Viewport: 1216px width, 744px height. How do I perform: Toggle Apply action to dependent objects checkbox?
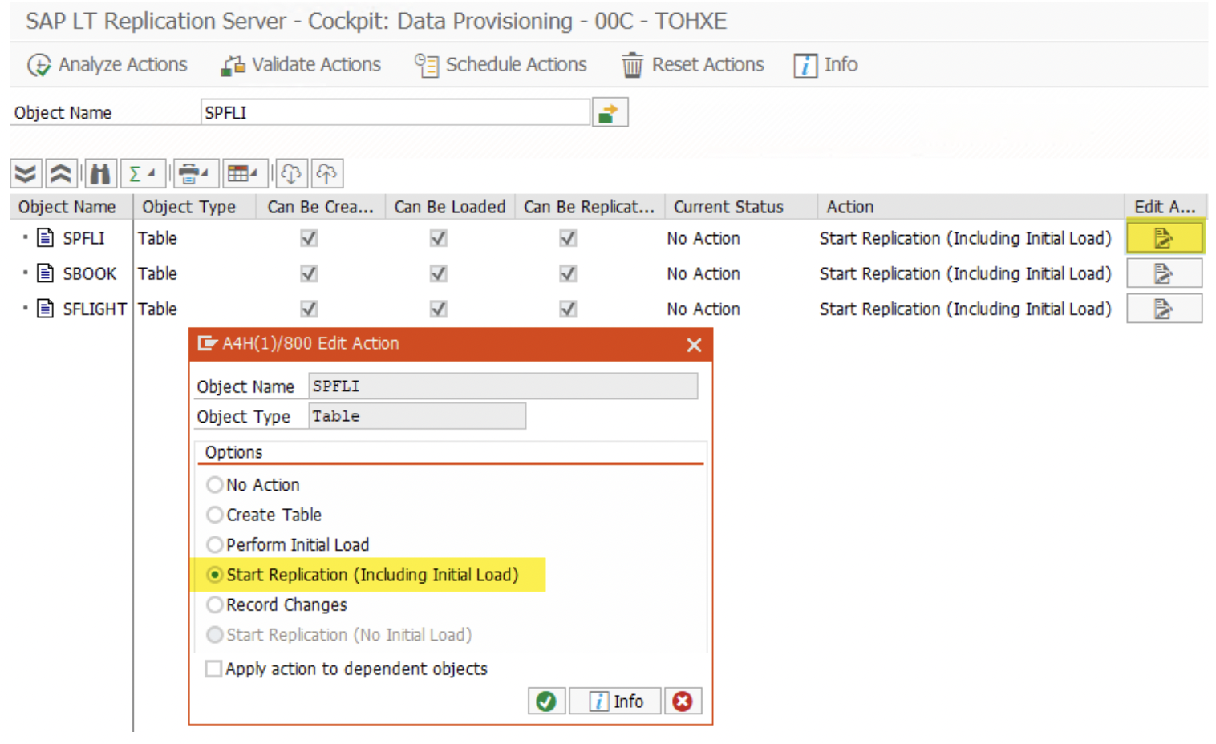click(213, 669)
